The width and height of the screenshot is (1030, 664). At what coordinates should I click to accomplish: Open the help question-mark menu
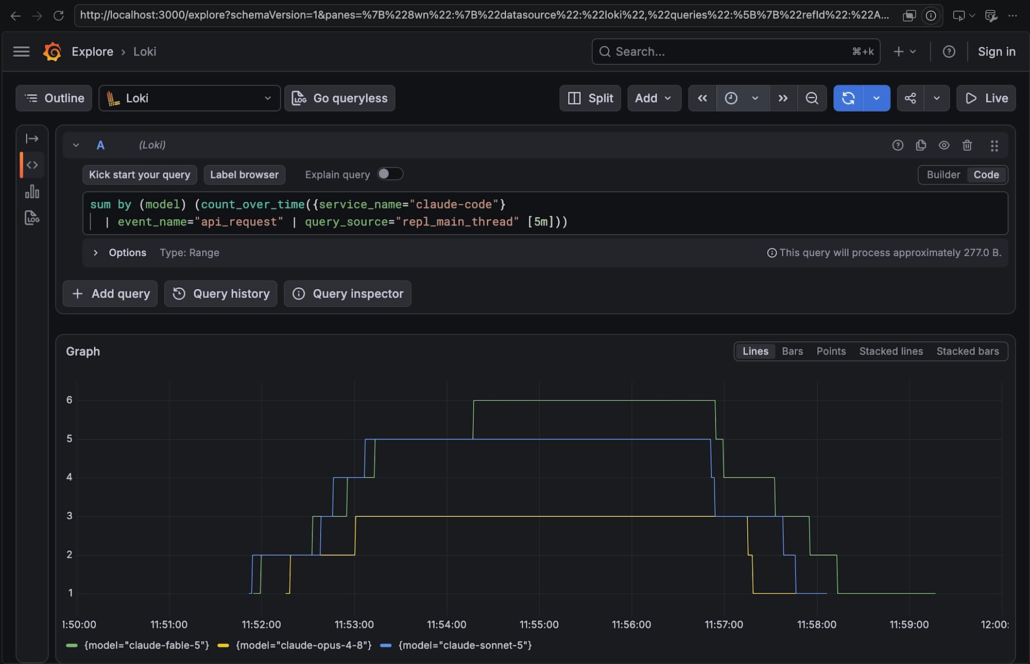(x=949, y=51)
